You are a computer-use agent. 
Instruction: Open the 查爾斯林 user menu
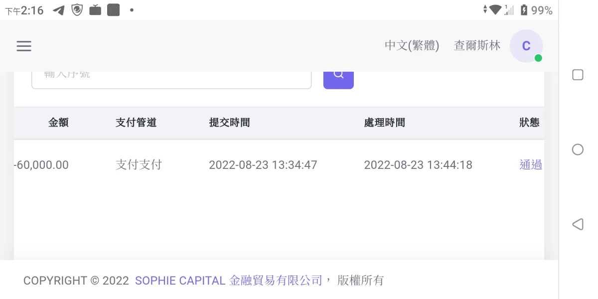pos(477,46)
